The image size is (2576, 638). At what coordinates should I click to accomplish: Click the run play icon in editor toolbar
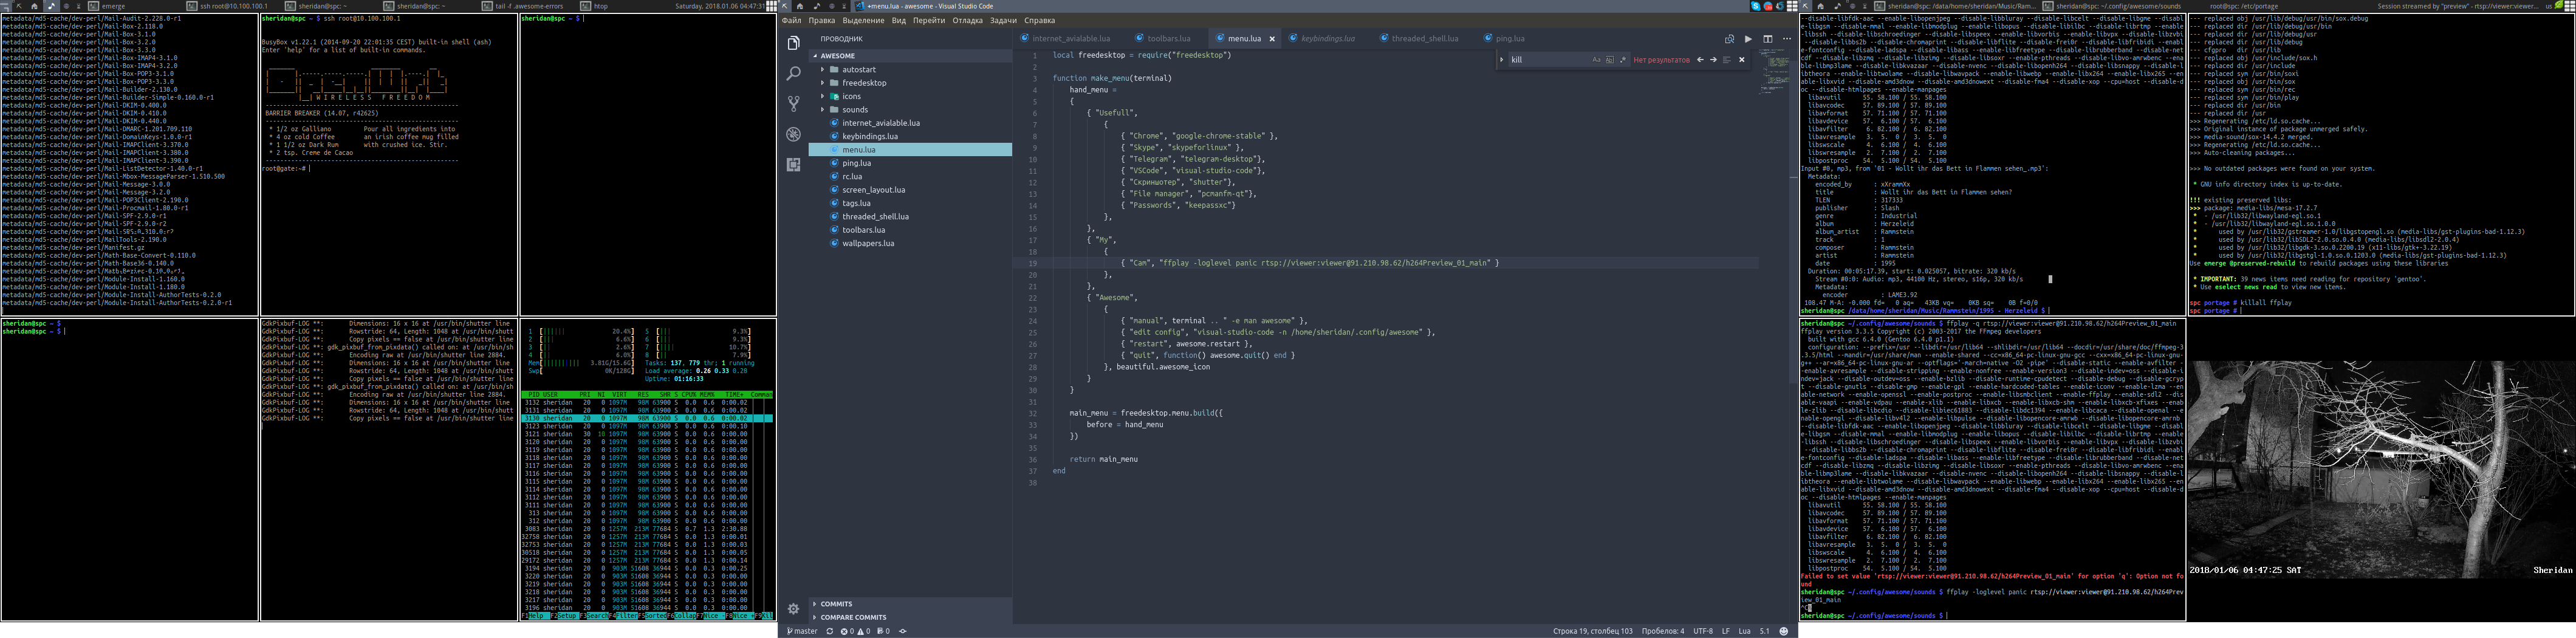pyautogui.click(x=1748, y=39)
